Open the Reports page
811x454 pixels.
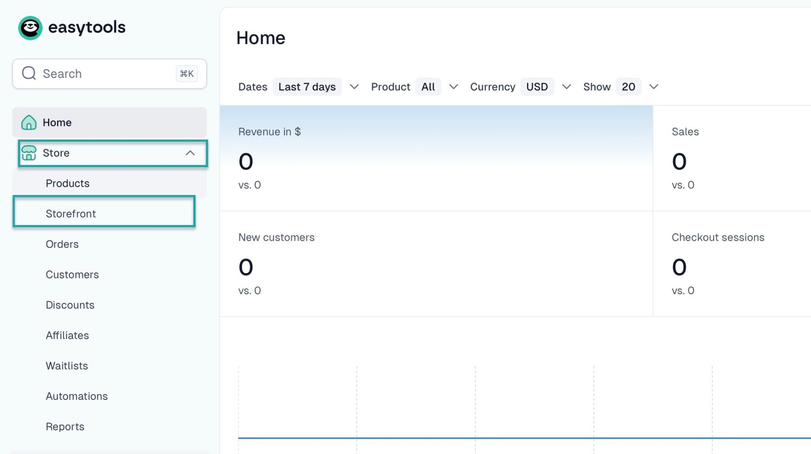[65, 427]
